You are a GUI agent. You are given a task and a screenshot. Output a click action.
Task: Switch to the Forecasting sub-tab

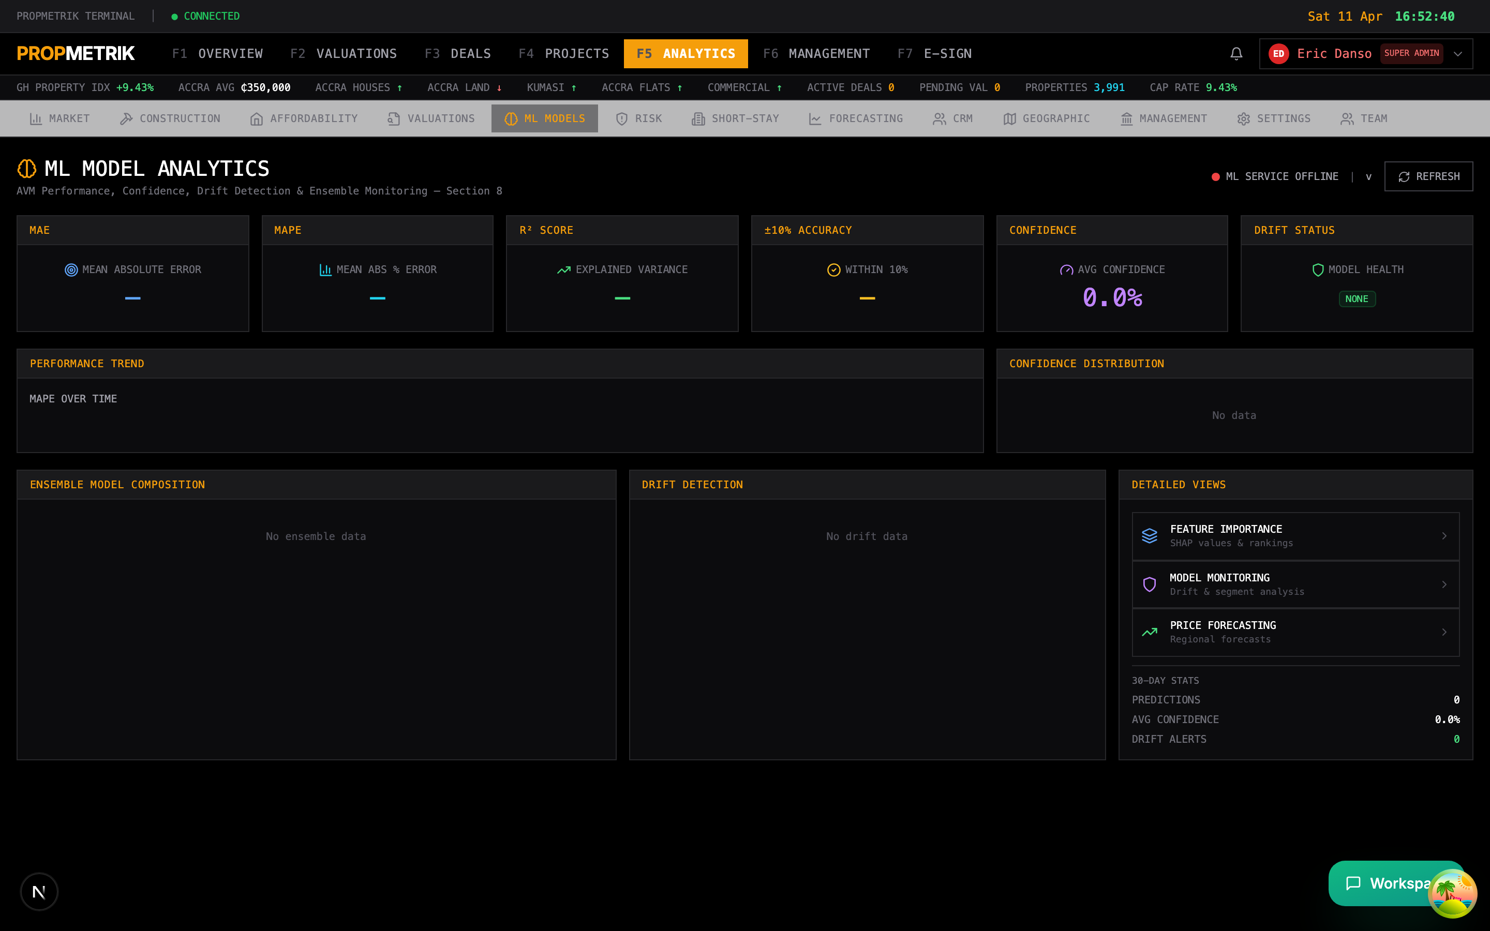click(x=855, y=118)
